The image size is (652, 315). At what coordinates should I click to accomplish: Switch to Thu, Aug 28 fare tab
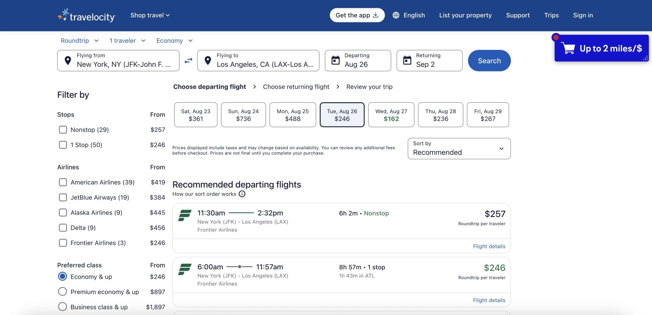coord(440,115)
